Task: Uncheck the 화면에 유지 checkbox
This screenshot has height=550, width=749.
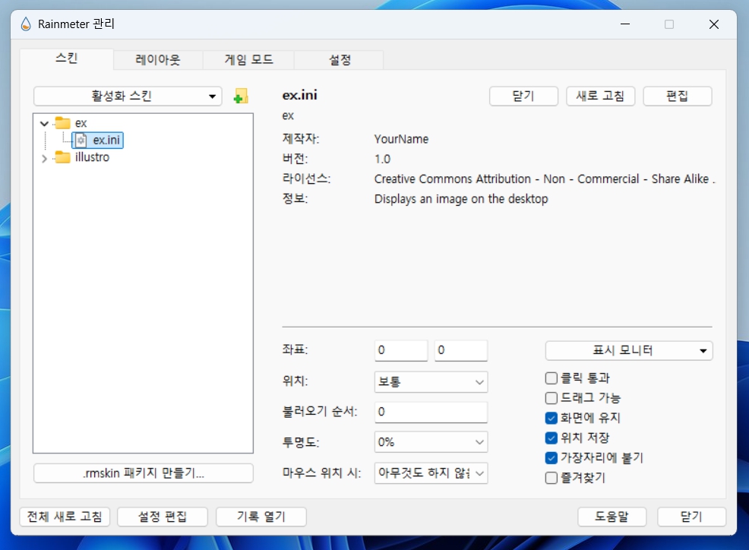Action: pos(551,418)
